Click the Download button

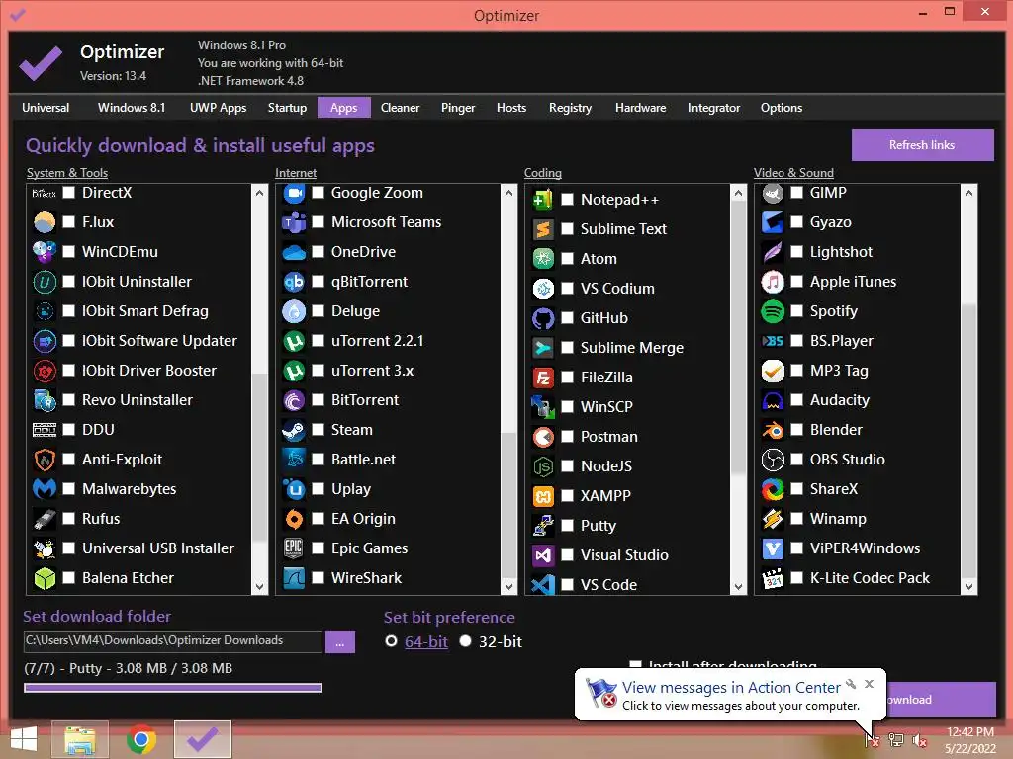(x=940, y=700)
